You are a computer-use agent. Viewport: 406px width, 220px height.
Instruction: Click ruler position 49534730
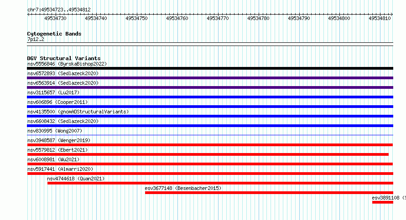point(55,18)
